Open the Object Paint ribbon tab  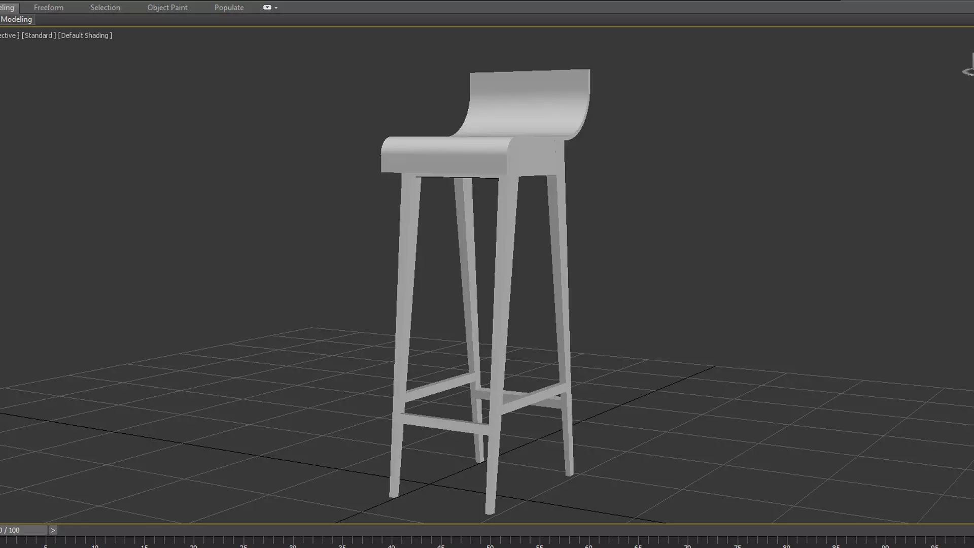(x=167, y=8)
